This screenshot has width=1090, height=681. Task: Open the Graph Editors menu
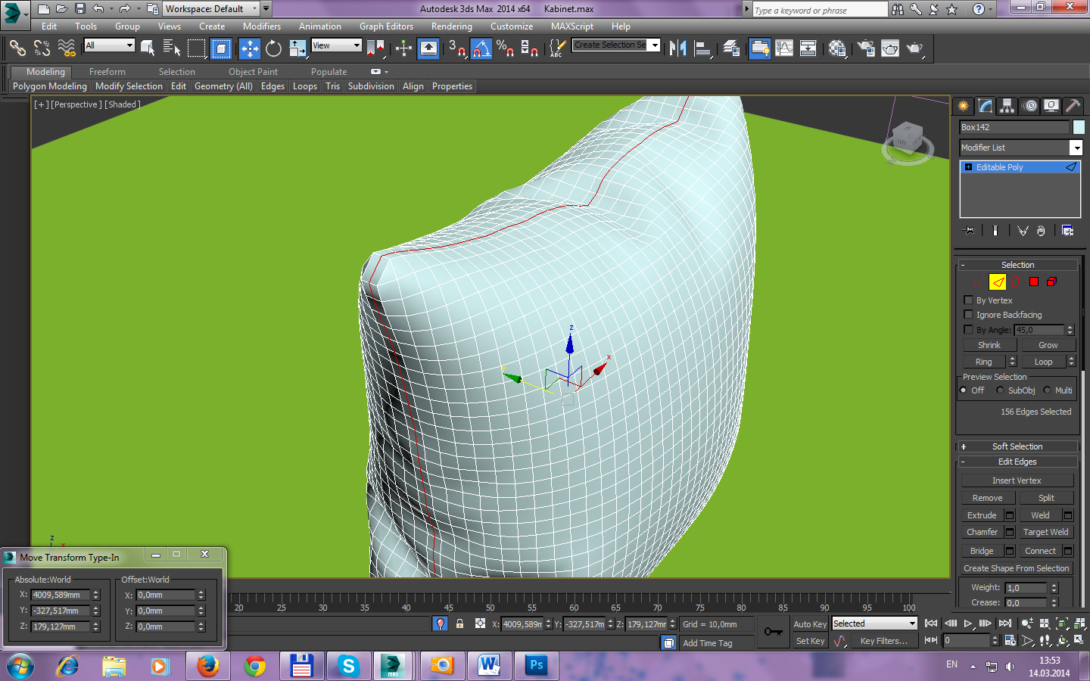(386, 26)
